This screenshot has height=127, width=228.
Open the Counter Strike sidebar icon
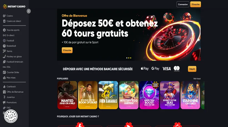[4, 72]
